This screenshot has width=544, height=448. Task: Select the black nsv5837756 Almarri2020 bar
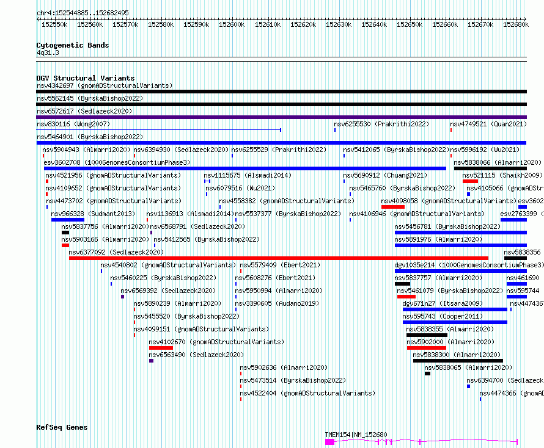[65, 233]
